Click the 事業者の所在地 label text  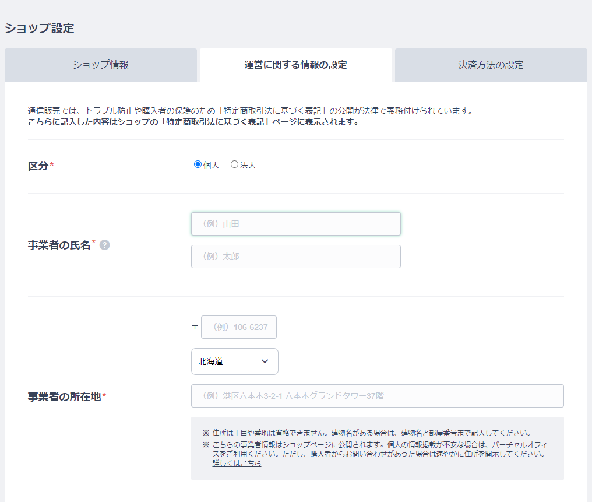[64, 397]
